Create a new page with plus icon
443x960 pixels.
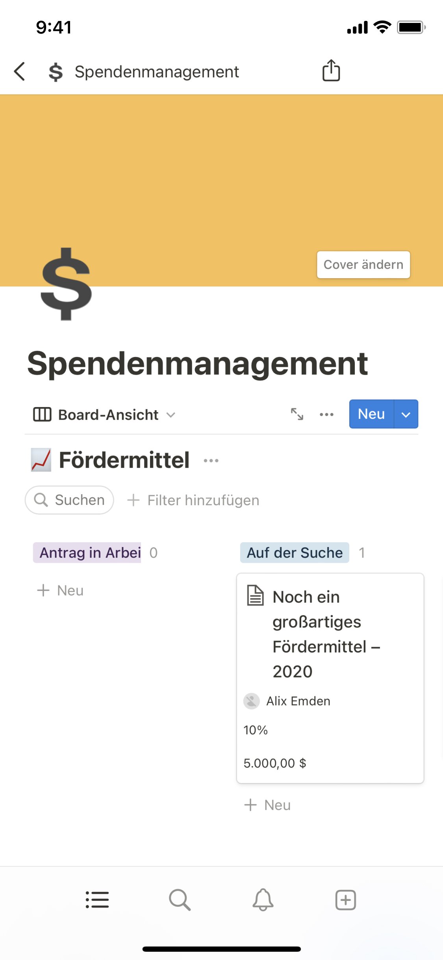[345, 900]
